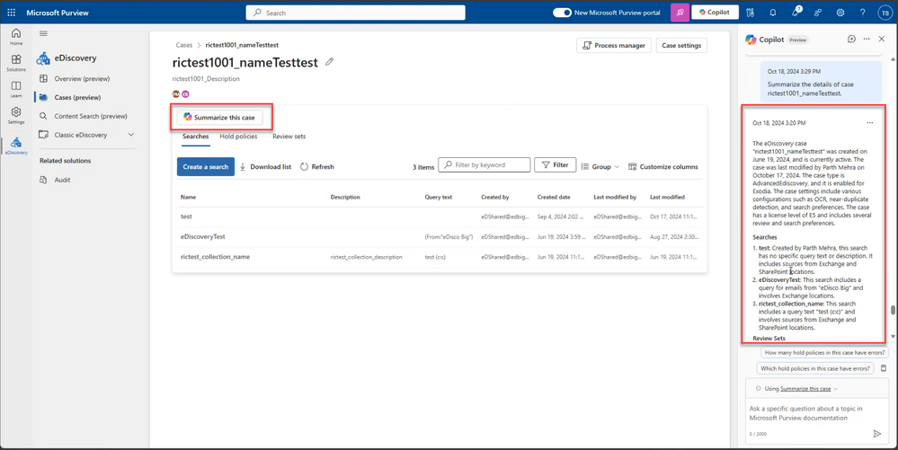Image resolution: width=898 pixels, height=450 pixels.
Task: Open Case settings
Action: pyautogui.click(x=681, y=45)
